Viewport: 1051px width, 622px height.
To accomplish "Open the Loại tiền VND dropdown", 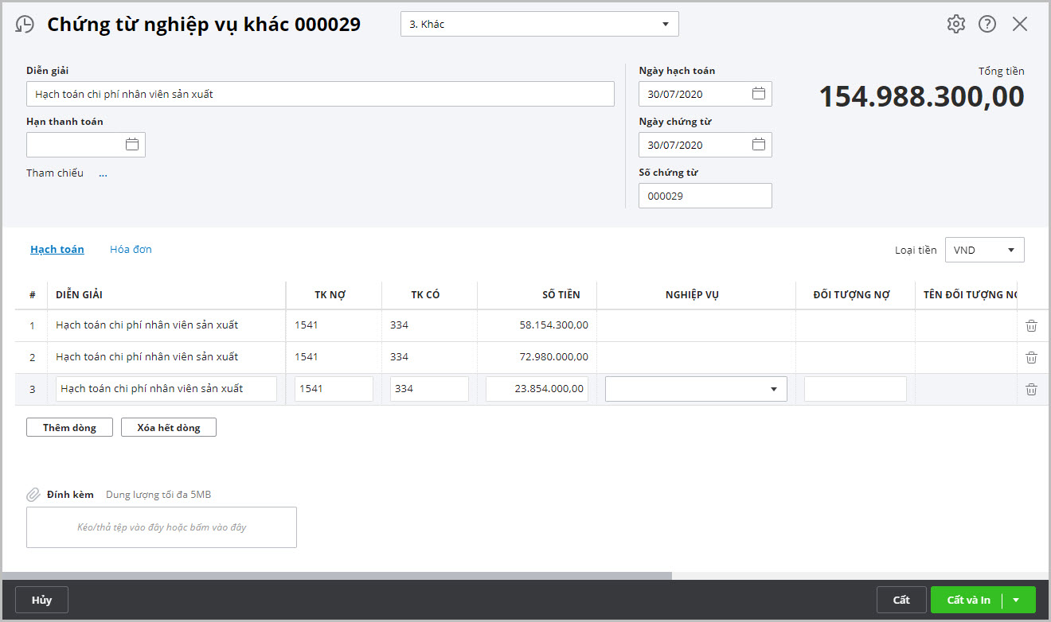I will point(1010,250).
